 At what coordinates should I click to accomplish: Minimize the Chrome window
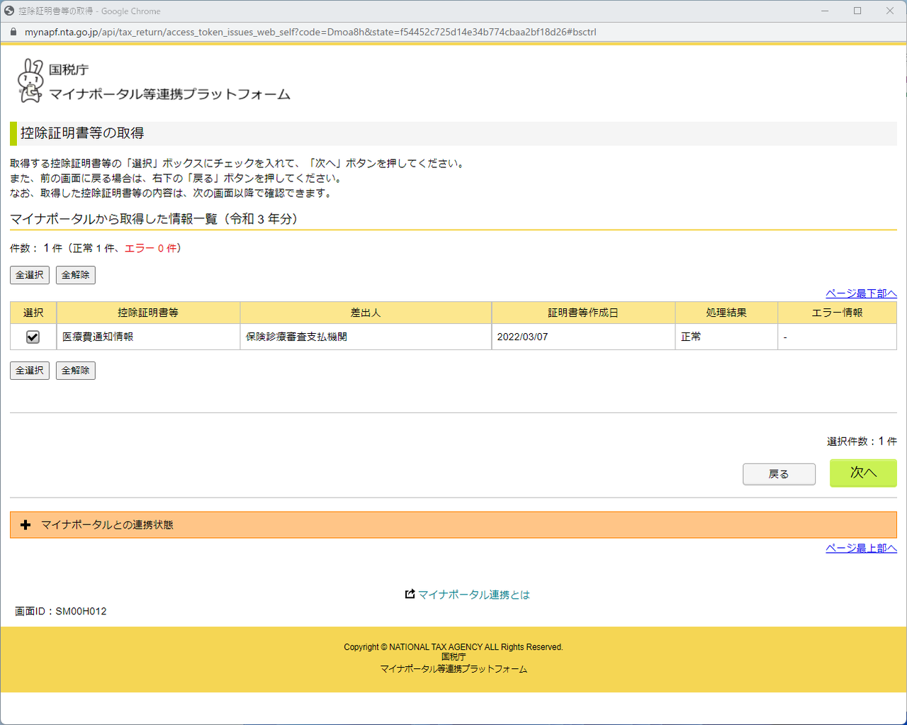tap(825, 11)
